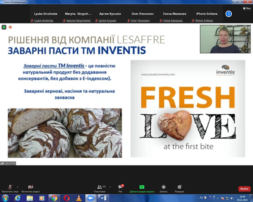Show next participants with blue arrow
Image resolution: width=253 pixels, height=202 pixels.
click(x=228, y=14)
